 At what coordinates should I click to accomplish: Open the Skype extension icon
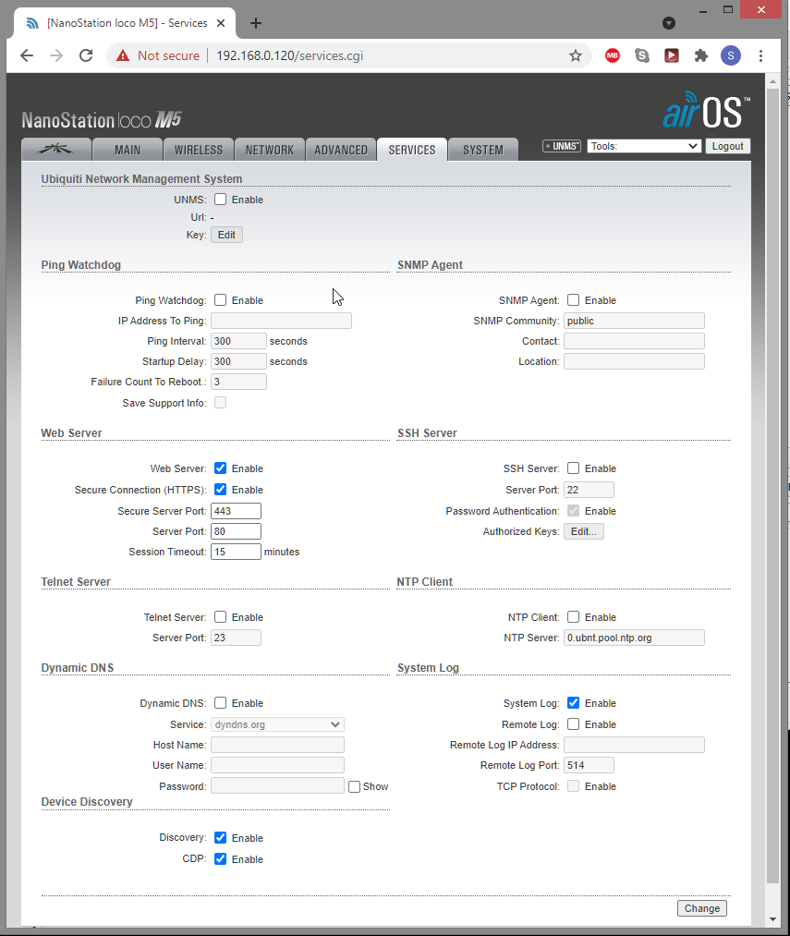pyautogui.click(x=642, y=55)
